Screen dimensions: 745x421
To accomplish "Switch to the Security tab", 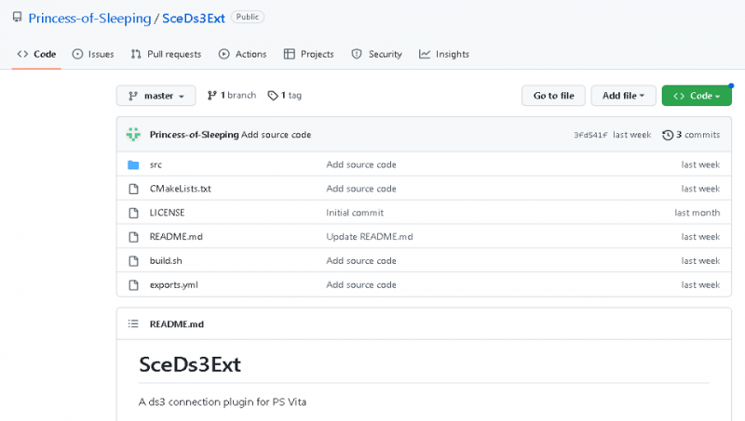I will click(377, 54).
